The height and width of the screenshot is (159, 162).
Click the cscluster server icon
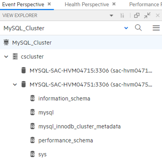(x=15, y=56)
